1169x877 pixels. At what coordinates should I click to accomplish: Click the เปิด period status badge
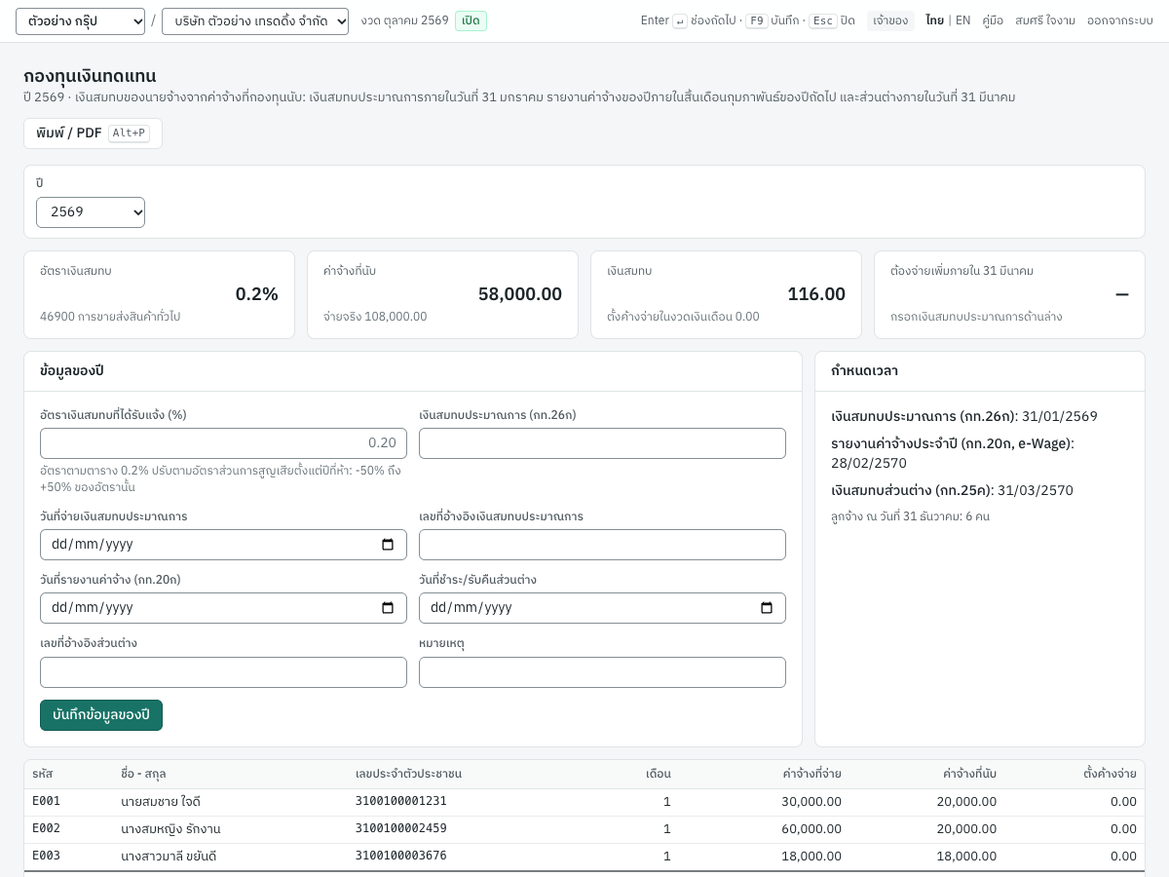[x=471, y=20]
